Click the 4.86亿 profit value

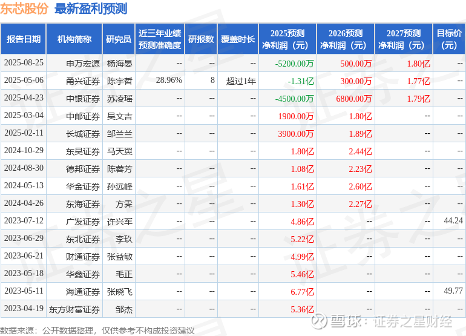point(302,221)
